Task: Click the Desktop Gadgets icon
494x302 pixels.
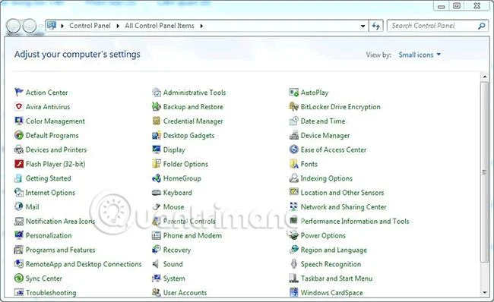Action: coord(157,135)
